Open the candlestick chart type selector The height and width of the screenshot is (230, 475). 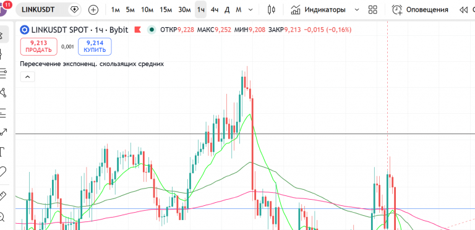pyautogui.click(x=272, y=10)
